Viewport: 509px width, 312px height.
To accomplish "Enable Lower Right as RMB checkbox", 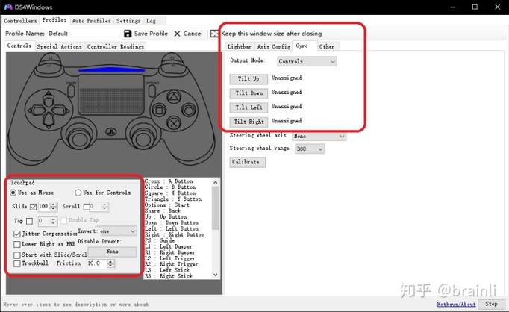I will (x=17, y=244).
